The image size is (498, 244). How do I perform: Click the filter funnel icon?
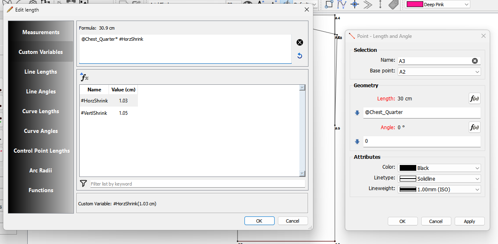tap(83, 184)
